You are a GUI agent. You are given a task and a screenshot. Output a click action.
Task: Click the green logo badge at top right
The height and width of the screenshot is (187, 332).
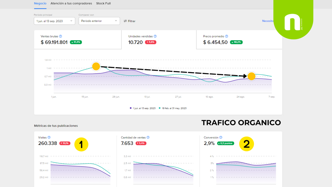point(293,20)
